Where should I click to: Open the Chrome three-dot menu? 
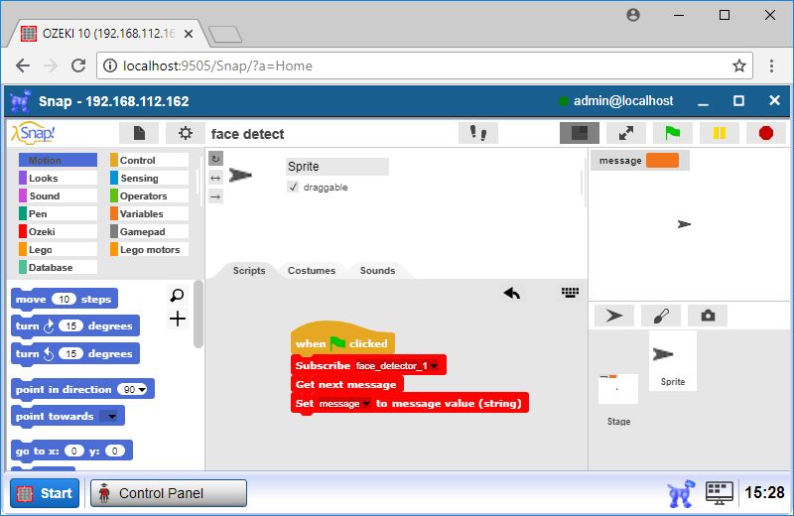pos(771,65)
